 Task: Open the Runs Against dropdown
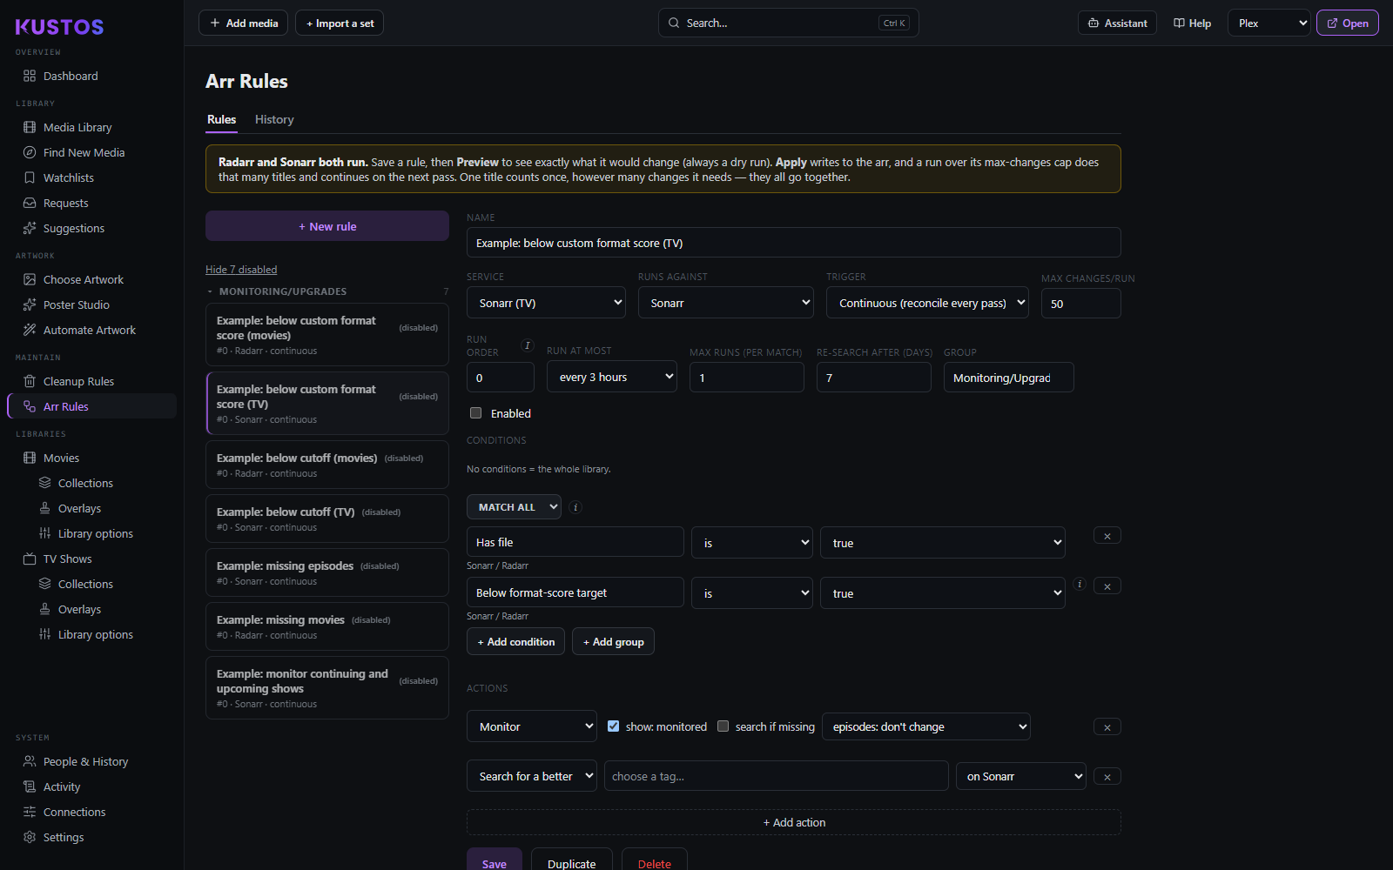726,303
